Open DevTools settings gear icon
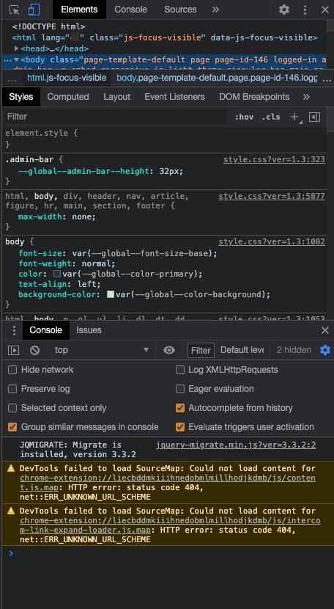334x609 pixels. point(284,10)
